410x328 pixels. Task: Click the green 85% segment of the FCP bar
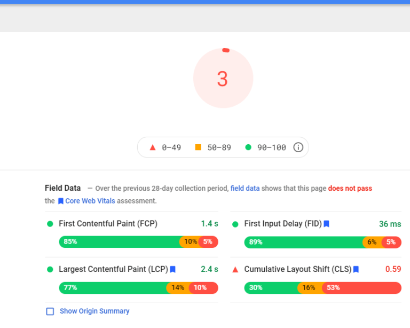tap(119, 242)
